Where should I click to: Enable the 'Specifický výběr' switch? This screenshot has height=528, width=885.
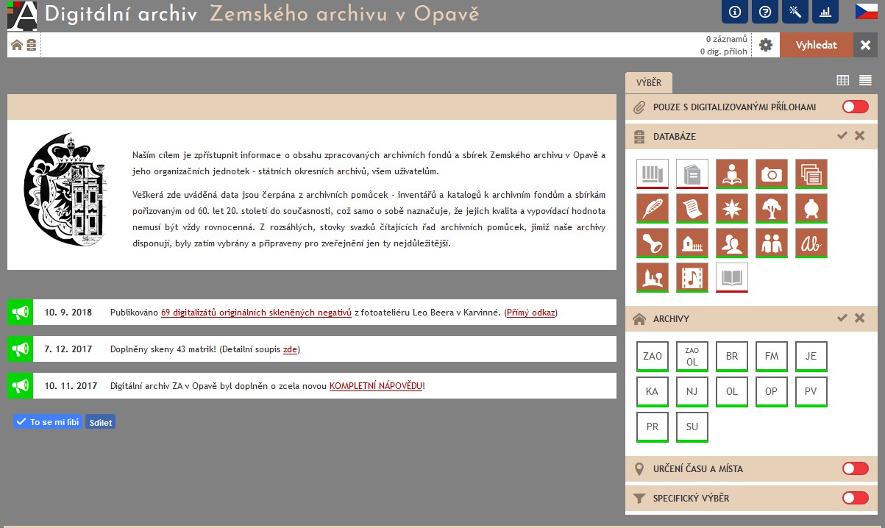(856, 499)
